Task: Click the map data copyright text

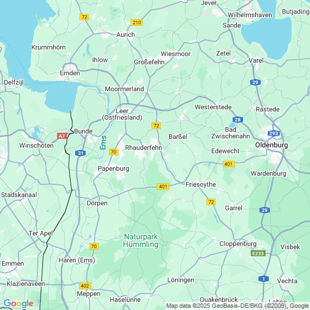Action: [x=238, y=306]
